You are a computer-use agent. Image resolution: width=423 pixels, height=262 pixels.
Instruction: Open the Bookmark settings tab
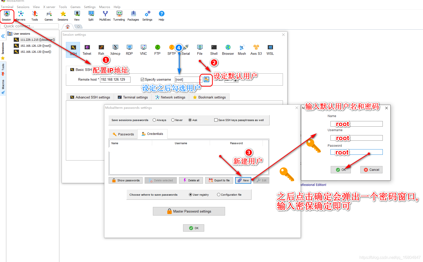(209, 97)
